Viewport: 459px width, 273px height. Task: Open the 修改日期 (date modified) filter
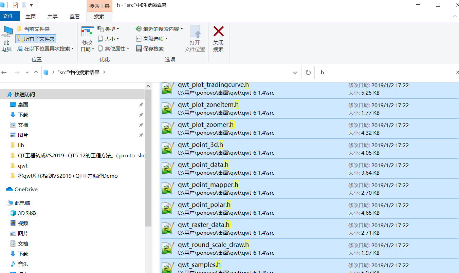tap(87, 37)
